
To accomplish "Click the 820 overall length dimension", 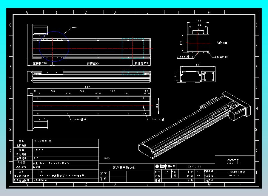I will click(x=87, y=87).
